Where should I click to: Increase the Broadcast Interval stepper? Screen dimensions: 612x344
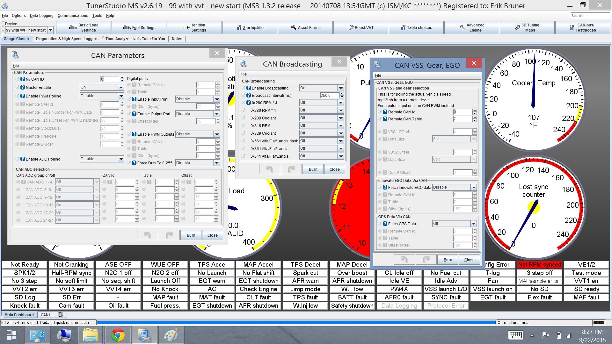[342, 94]
